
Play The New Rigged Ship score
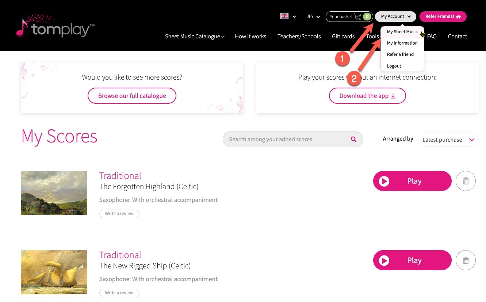point(412,260)
